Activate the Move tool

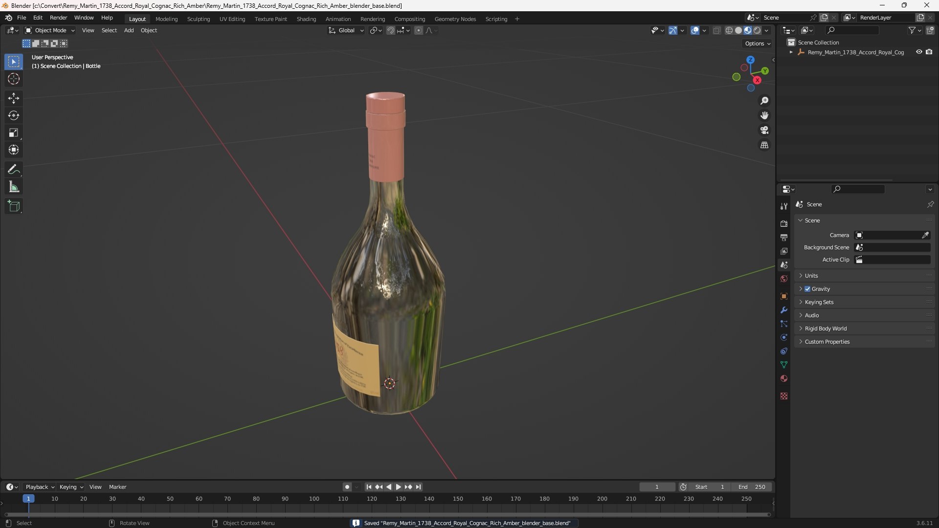[14, 98]
